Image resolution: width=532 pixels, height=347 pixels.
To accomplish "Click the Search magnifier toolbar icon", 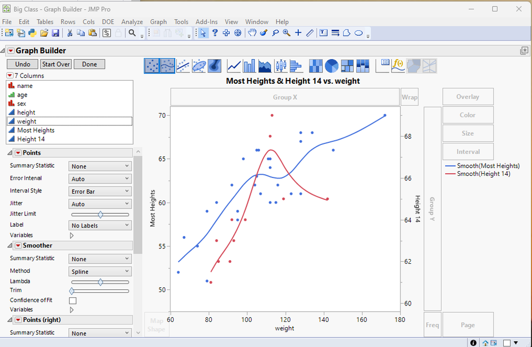I will pos(132,33).
